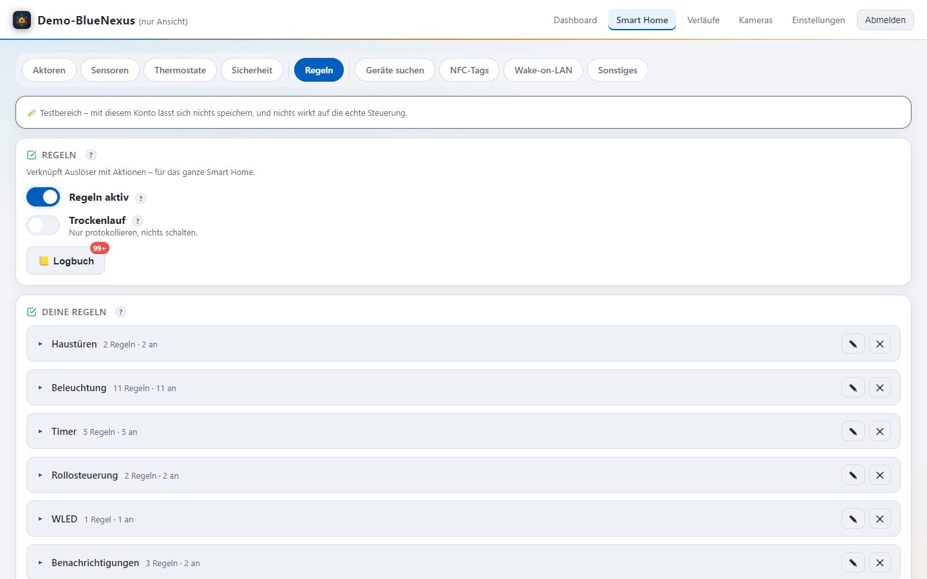Show help for Regeln aktiv

click(x=141, y=198)
